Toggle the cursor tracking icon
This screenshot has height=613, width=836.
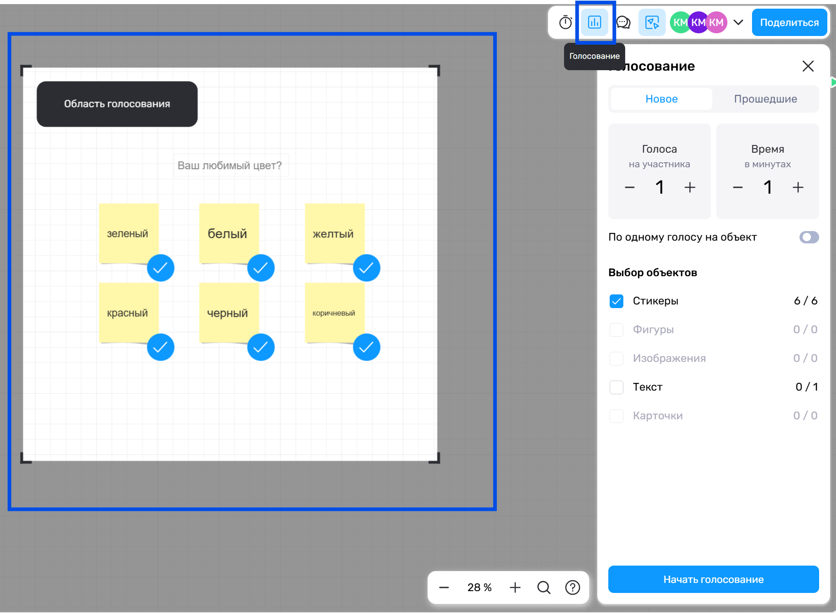(652, 22)
